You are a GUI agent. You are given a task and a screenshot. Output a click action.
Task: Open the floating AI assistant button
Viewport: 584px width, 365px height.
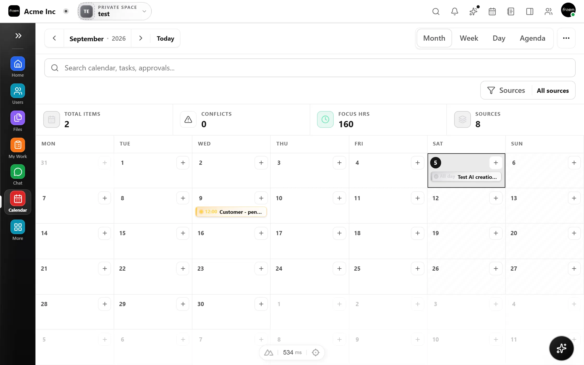coord(562,348)
